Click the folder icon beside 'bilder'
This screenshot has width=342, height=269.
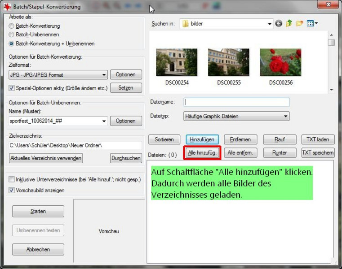(186, 24)
